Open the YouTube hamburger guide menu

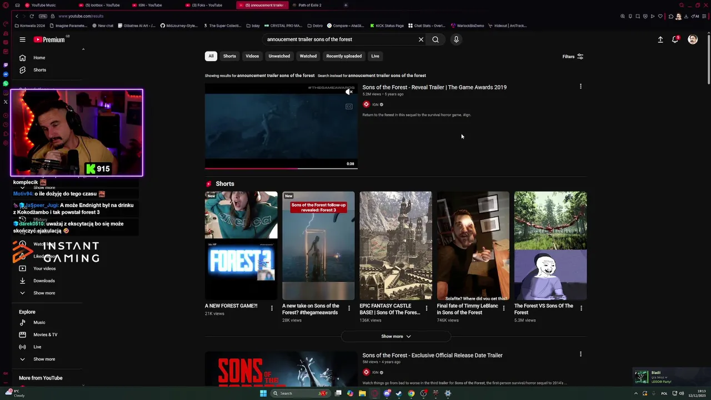(x=22, y=39)
